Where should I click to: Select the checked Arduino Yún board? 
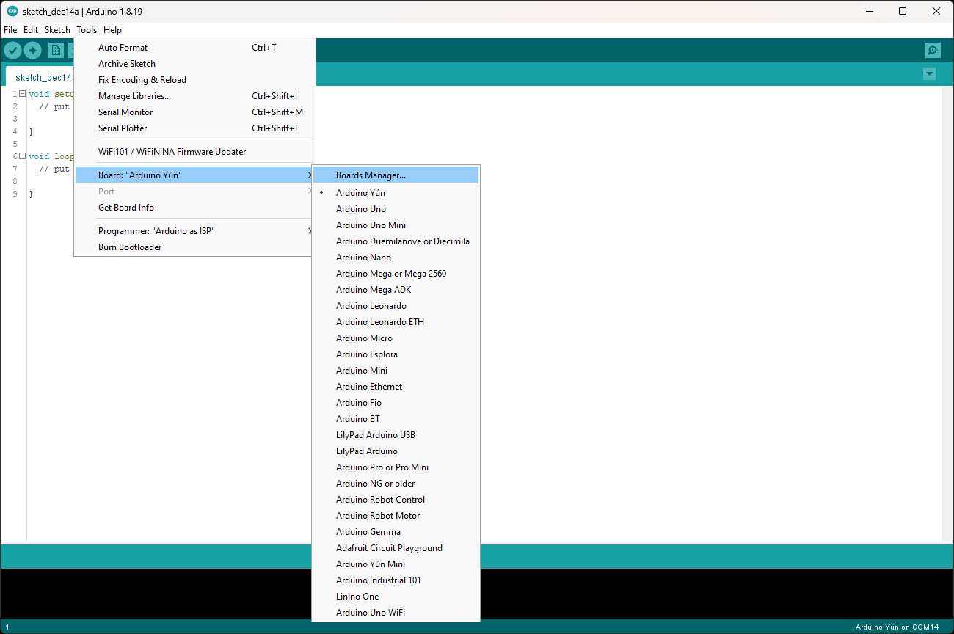point(396,193)
